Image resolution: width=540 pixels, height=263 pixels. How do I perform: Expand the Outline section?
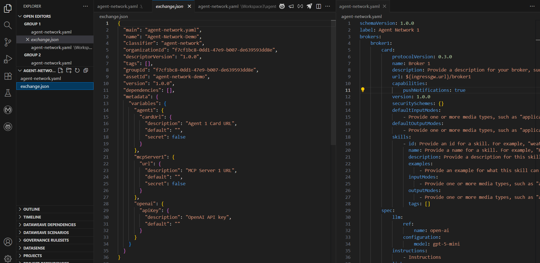click(32, 209)
